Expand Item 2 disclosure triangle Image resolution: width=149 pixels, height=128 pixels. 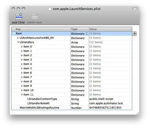pyautogui.click(x=22, y=55)
